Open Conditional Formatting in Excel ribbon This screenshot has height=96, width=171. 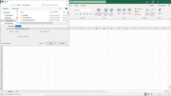pos(99,12)
